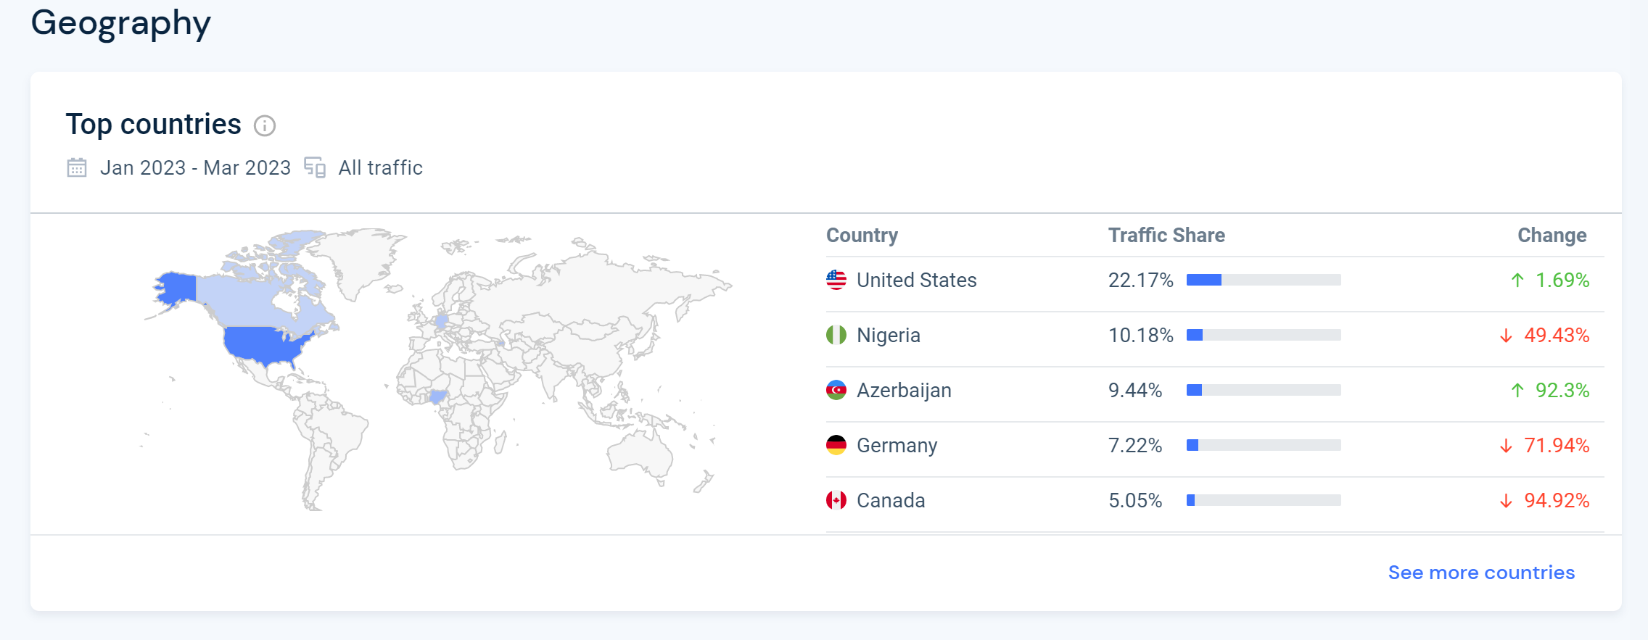Viewport: 1648px width, 640px height.
Task: Click the United States traffic share bar
Action: point(1264,280)
